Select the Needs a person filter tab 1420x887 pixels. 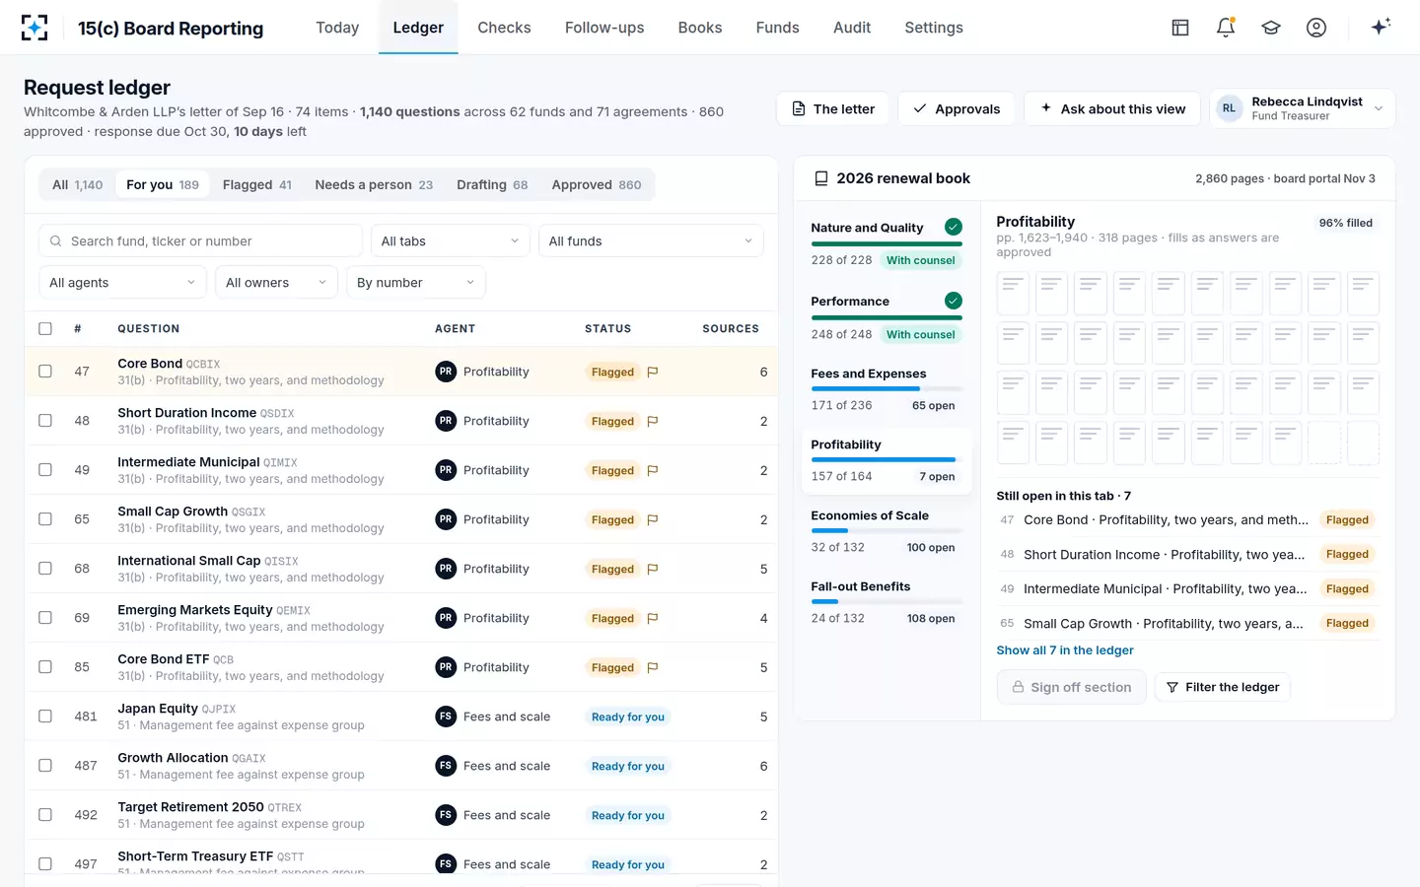(374, 184)
